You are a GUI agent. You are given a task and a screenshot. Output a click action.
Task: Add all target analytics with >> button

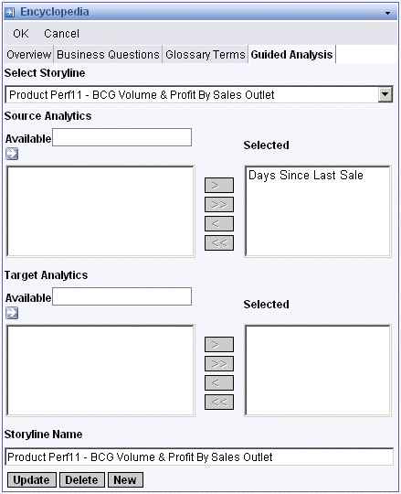[x=219, y=363]
